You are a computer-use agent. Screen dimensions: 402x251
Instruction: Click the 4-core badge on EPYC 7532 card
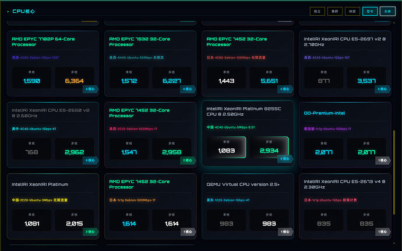(188, 89)
